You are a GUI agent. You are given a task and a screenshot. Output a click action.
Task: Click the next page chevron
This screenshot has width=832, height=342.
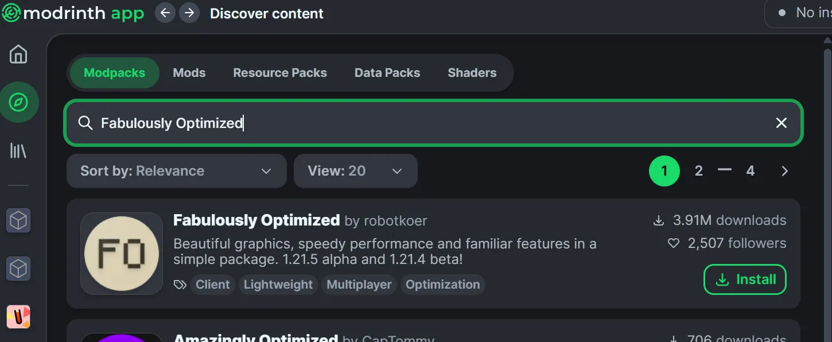coord(784,171)
